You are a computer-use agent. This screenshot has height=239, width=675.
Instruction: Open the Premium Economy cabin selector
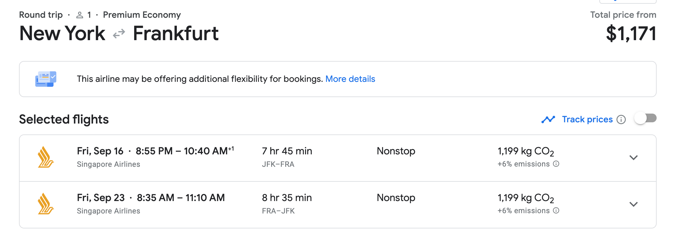tap(142, 14)
